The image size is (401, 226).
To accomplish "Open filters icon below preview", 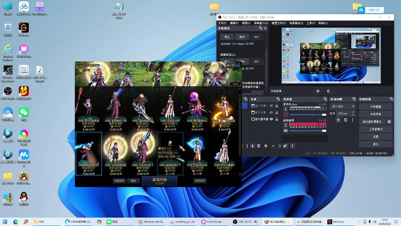I will click(x=328, y=91).
